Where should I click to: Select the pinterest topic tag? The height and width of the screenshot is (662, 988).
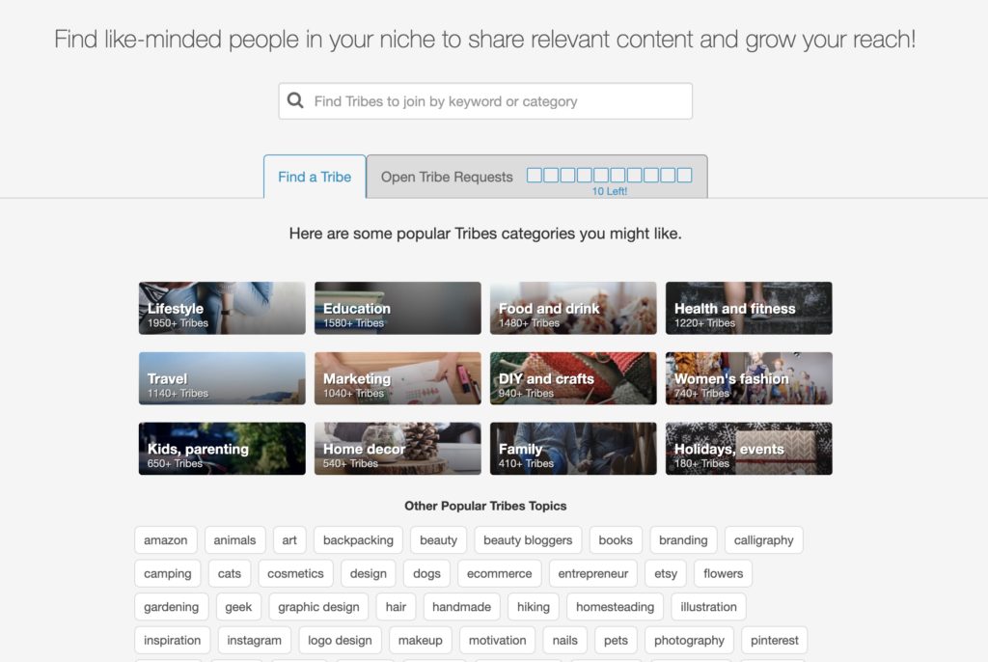click(x=775, y=641)
